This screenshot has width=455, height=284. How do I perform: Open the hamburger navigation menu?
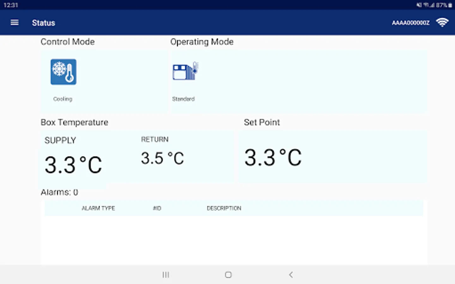point(15,22)
